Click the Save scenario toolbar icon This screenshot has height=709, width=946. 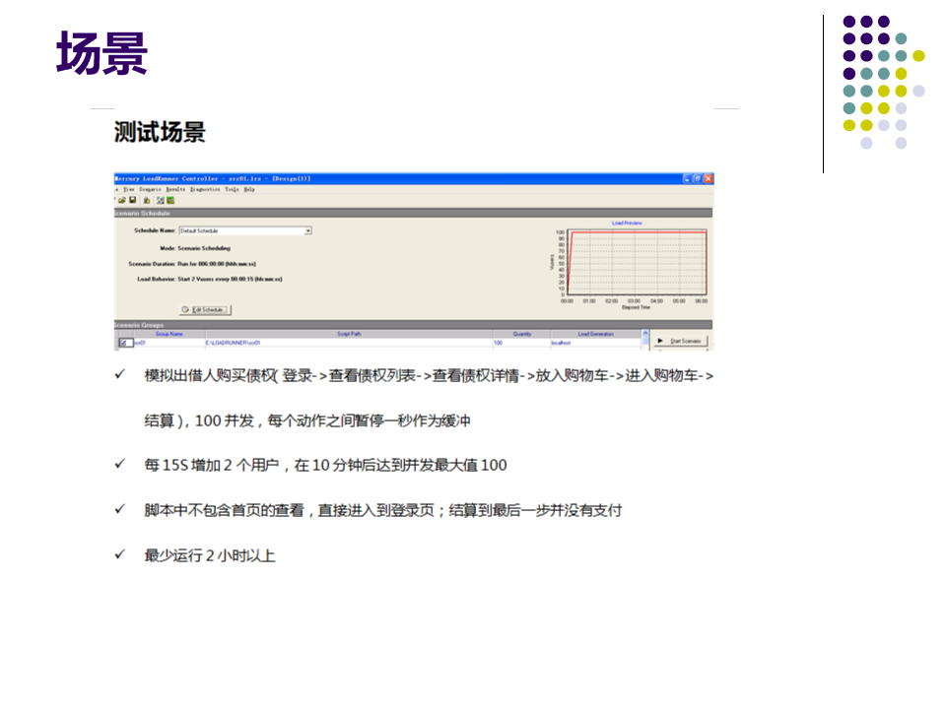pyautogui.click(x=133, y=200)
